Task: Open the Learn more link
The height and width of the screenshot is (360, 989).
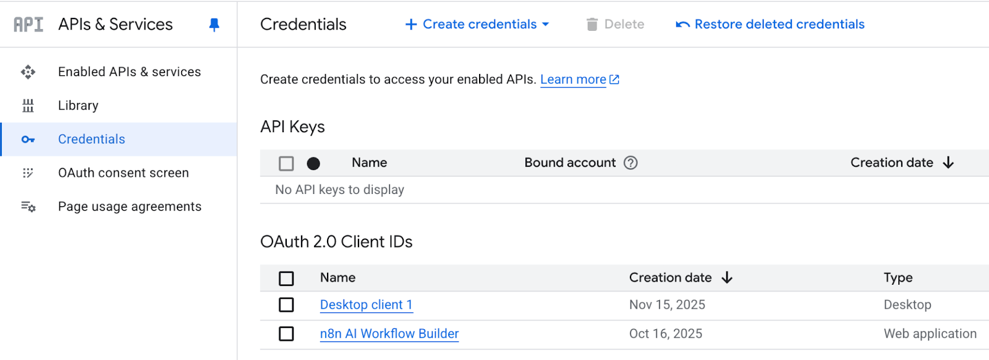Action: [573, 80]
